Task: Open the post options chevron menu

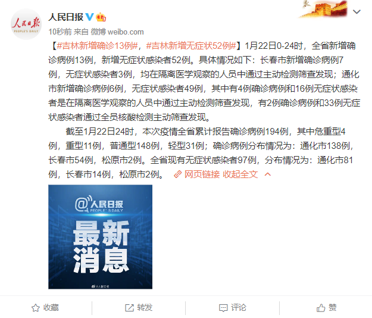Action: point(357,12)
